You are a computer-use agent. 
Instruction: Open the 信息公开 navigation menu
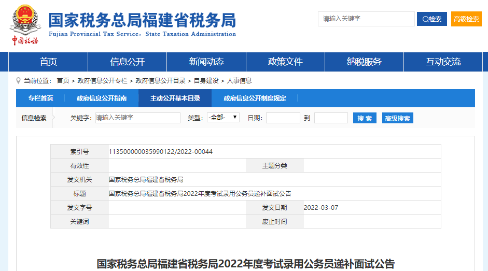pyautogui.click(x=127, y=62)
